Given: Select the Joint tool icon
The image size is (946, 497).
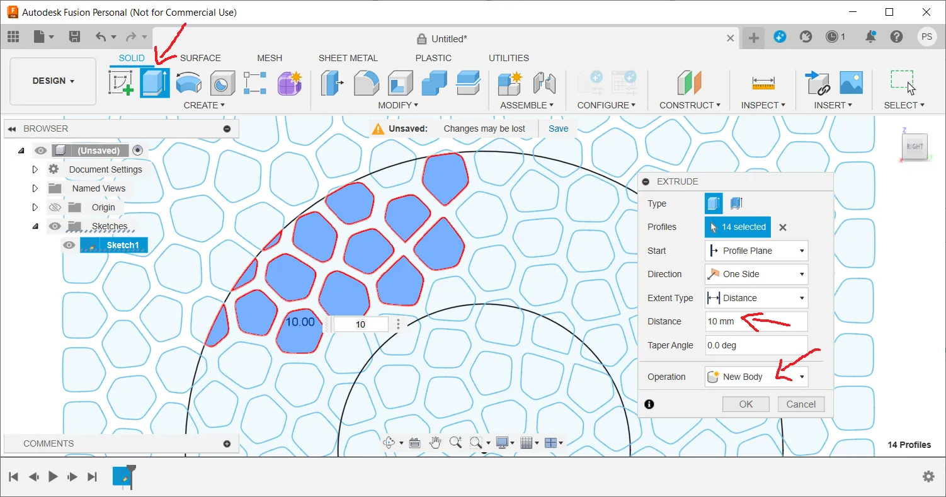Looking at the screenshot, I should click(544, 83).
